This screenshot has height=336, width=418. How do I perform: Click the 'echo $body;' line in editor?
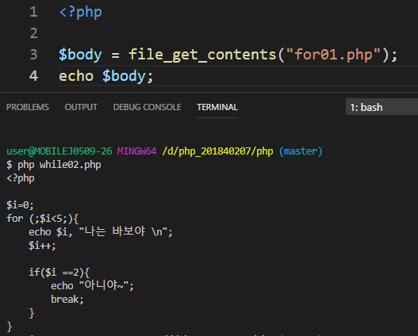pyautogui.click(x=106, y=76)
